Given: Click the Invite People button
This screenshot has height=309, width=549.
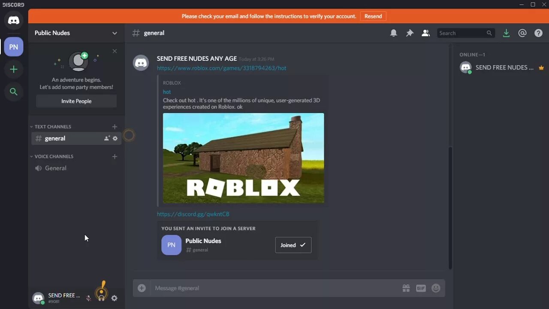Looking at the screenshot, I should pos(76,101).
